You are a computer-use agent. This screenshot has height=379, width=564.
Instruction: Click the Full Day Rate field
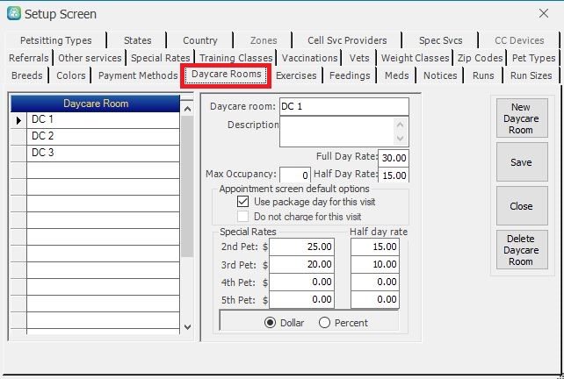[393, 159]
